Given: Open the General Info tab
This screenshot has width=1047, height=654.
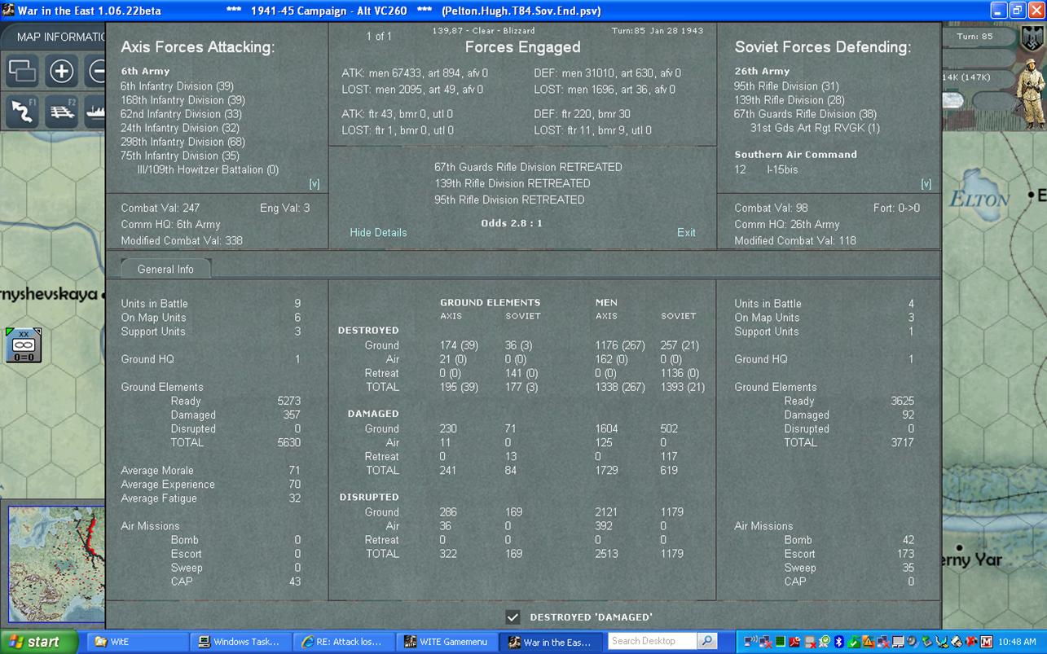Looking at the screenshot, I should tap(165, 269).
